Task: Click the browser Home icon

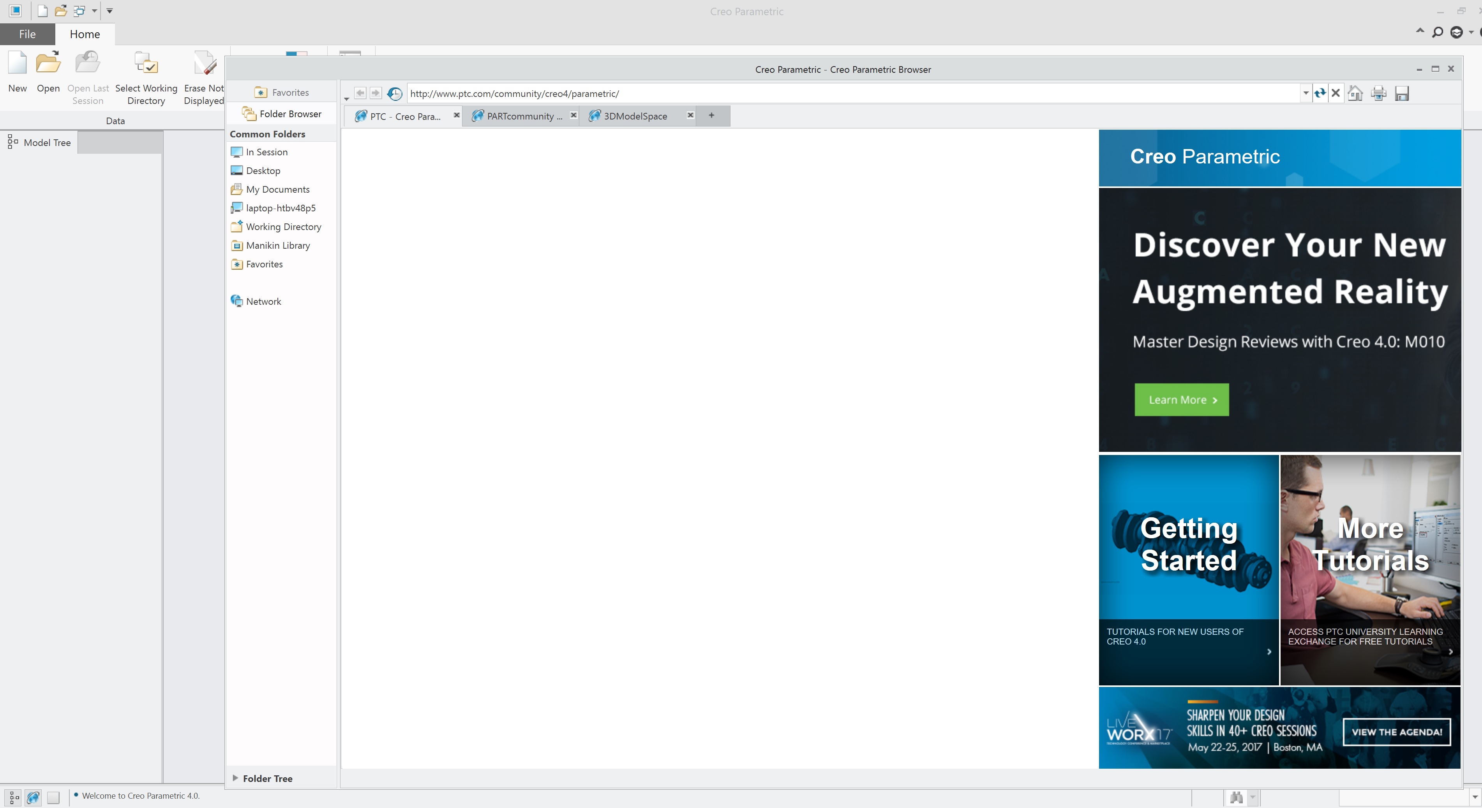Action: [x=1355, y=93]
